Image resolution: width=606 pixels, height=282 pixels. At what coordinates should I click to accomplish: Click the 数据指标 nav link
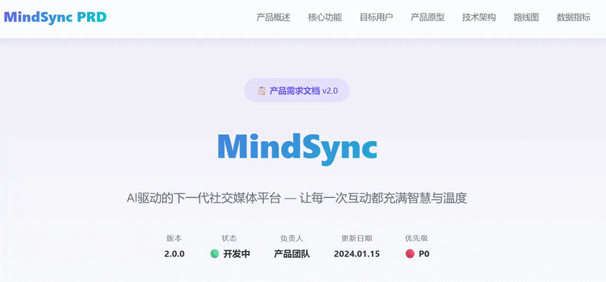tap(573, 17)
